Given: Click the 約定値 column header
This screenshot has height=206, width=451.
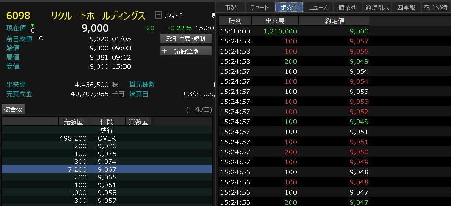Looking at the screenshot, I should [x=335, y=21].
